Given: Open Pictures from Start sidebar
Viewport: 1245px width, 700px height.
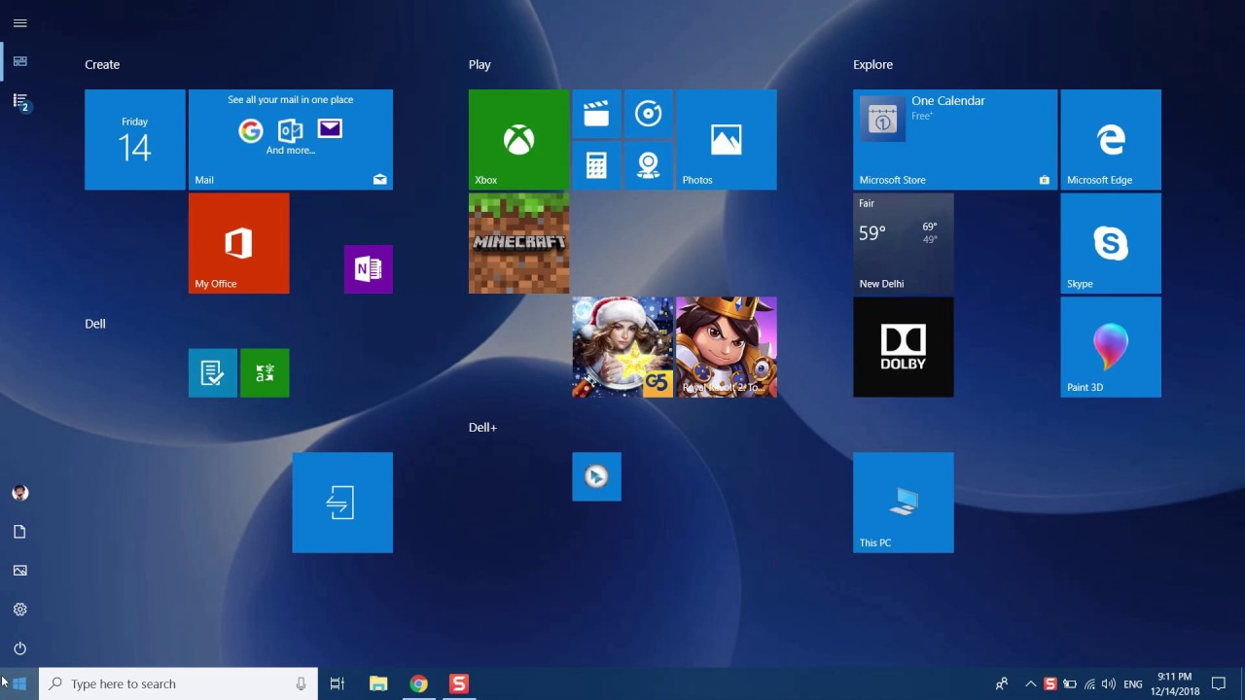Looking at the screenshot, I should (19, 571).
